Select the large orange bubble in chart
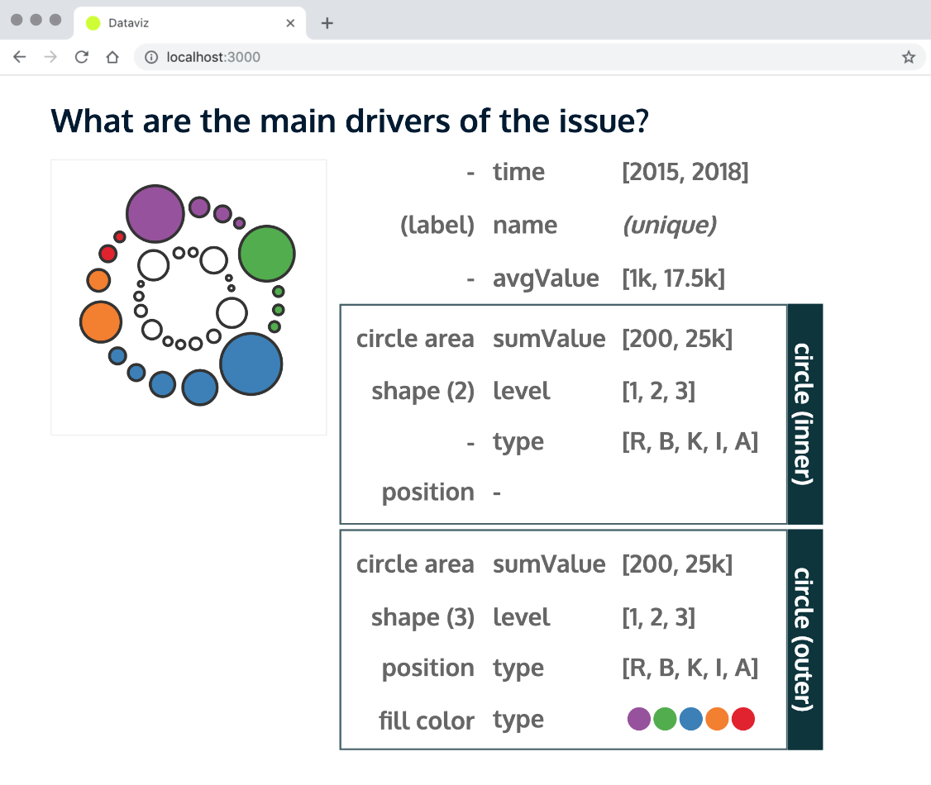 point(100,321)
